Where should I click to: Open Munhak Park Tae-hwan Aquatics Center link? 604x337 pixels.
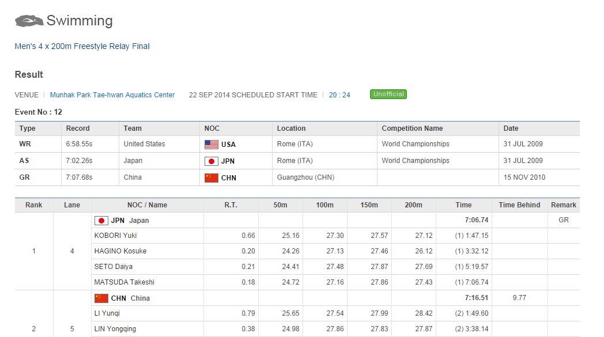click(112, 95)
